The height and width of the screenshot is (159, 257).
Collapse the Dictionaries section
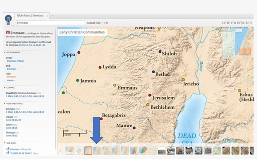coord(5,52)
